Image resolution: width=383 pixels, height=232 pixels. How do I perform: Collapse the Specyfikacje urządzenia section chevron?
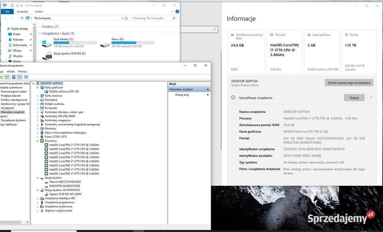371,97
